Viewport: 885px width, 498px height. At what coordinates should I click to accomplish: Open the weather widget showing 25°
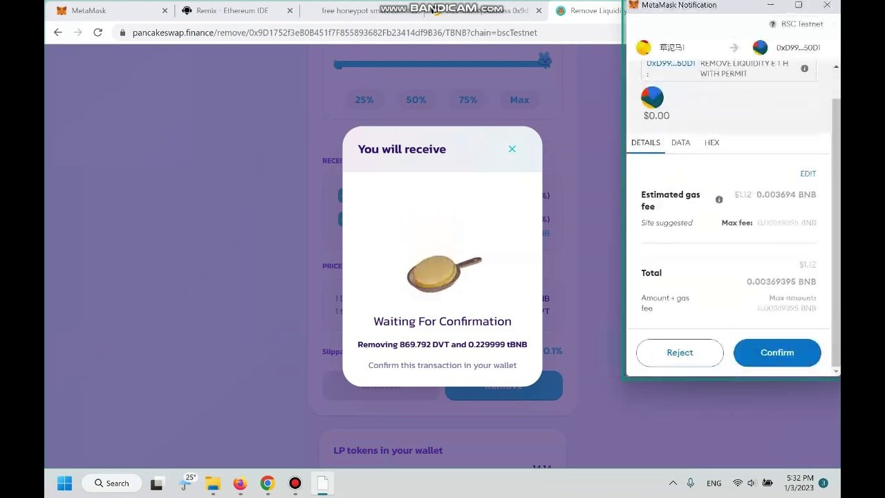pos(187,482)
